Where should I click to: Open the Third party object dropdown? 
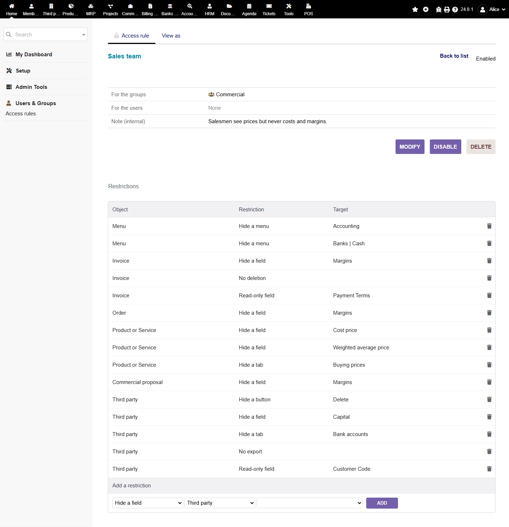click(x=220, y=503)
